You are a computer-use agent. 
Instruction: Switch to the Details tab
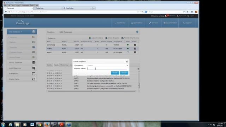pos(49,65)
